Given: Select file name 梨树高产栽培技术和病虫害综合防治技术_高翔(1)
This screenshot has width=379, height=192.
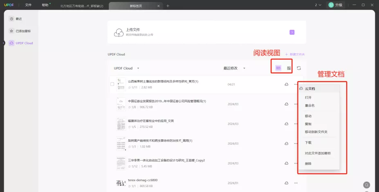Looking at the screenshot, I should (160, 141).
